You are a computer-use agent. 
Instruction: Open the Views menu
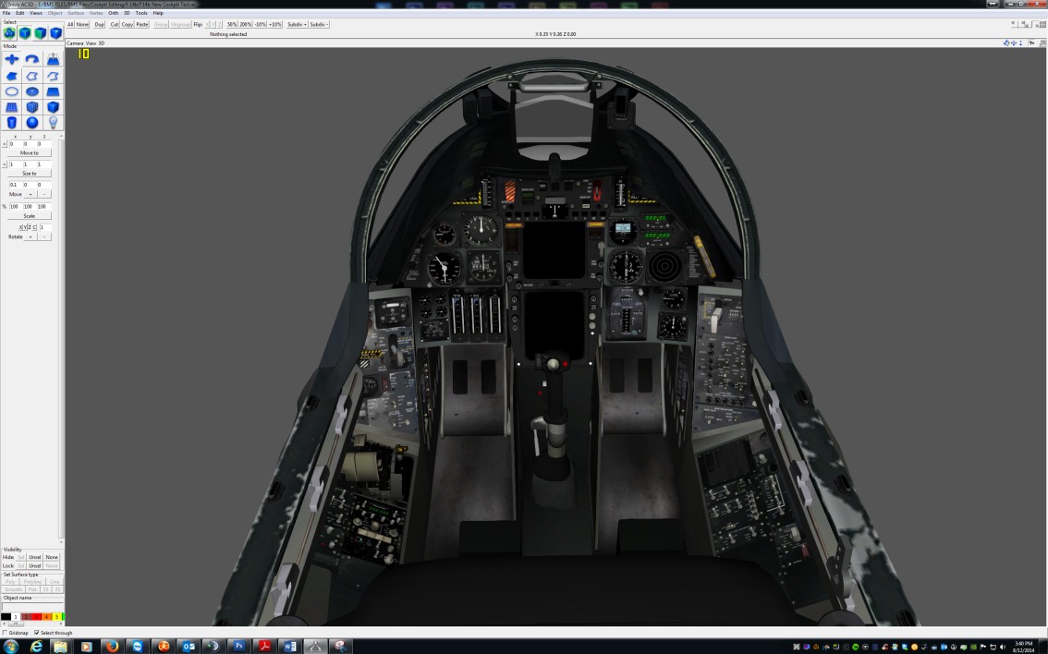(36, 13)
